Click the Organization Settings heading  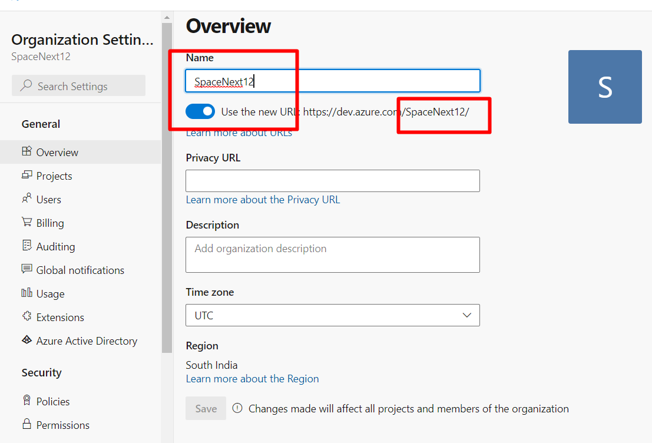point(82,39)
